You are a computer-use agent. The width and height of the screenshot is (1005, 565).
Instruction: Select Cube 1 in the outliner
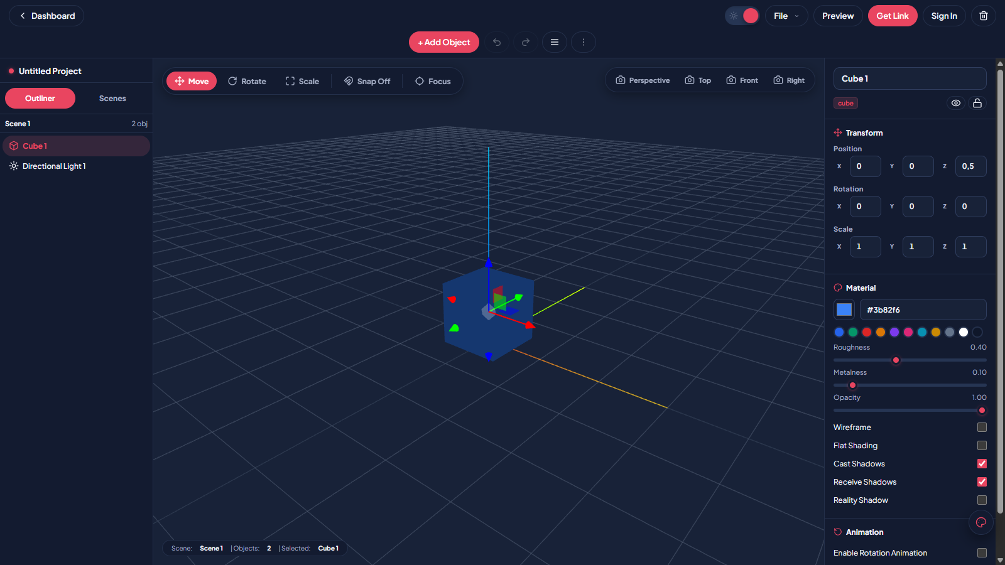(76, 146)
